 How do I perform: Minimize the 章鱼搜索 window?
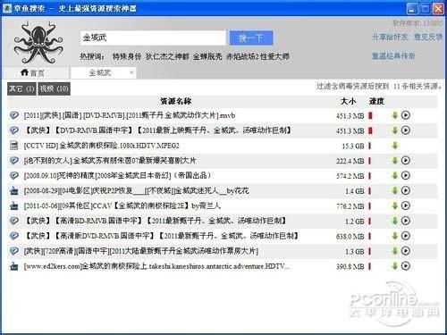[412, 9]
